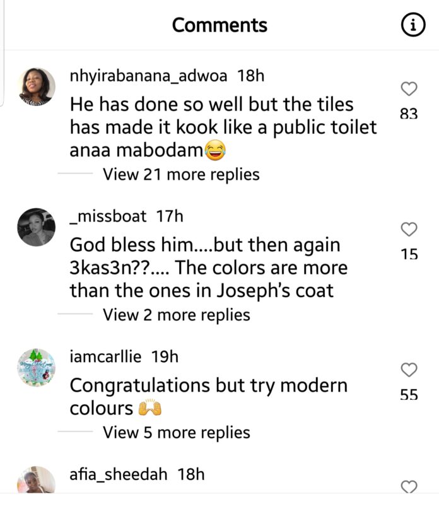Open the comments info icon

[411, 25]
